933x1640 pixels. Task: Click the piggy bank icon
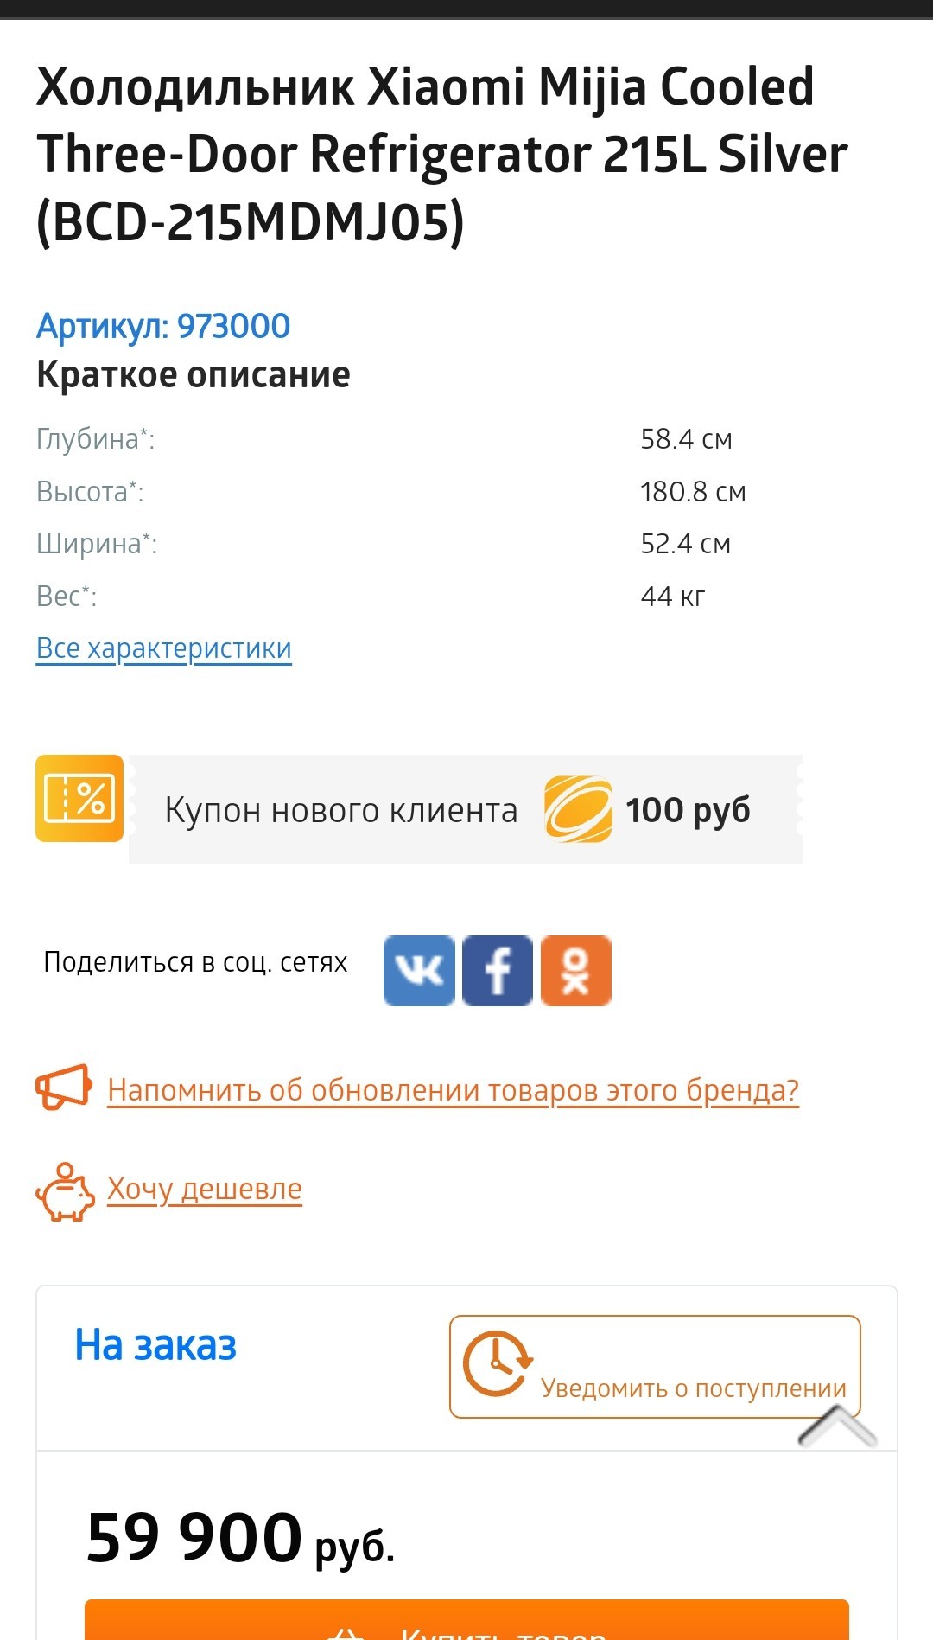tap(65, 1192)
